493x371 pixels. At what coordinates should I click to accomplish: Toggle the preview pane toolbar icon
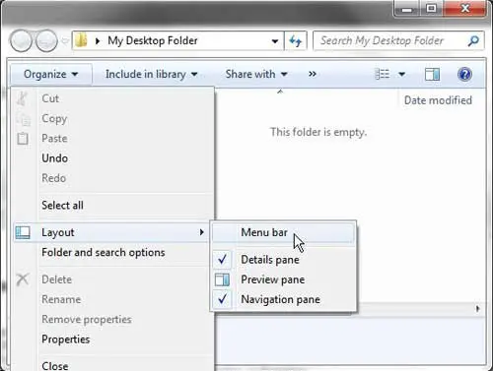pos(432,74)
